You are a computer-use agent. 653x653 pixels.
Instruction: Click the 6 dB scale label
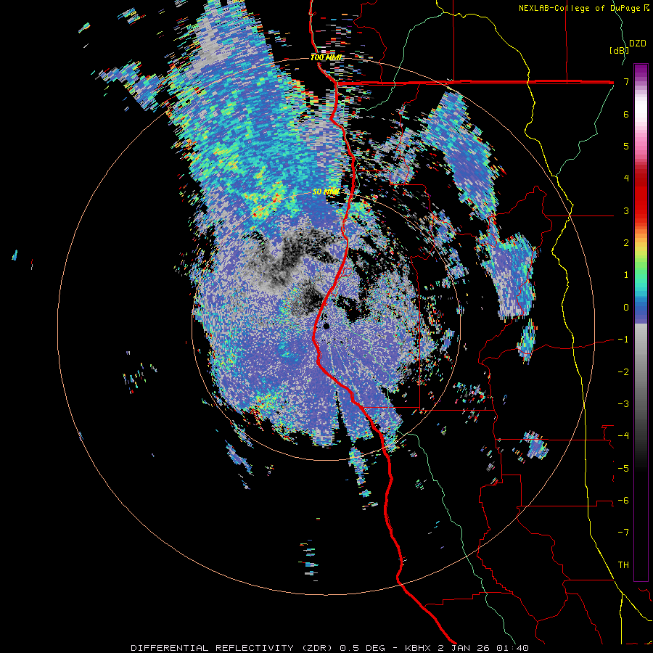626,114
